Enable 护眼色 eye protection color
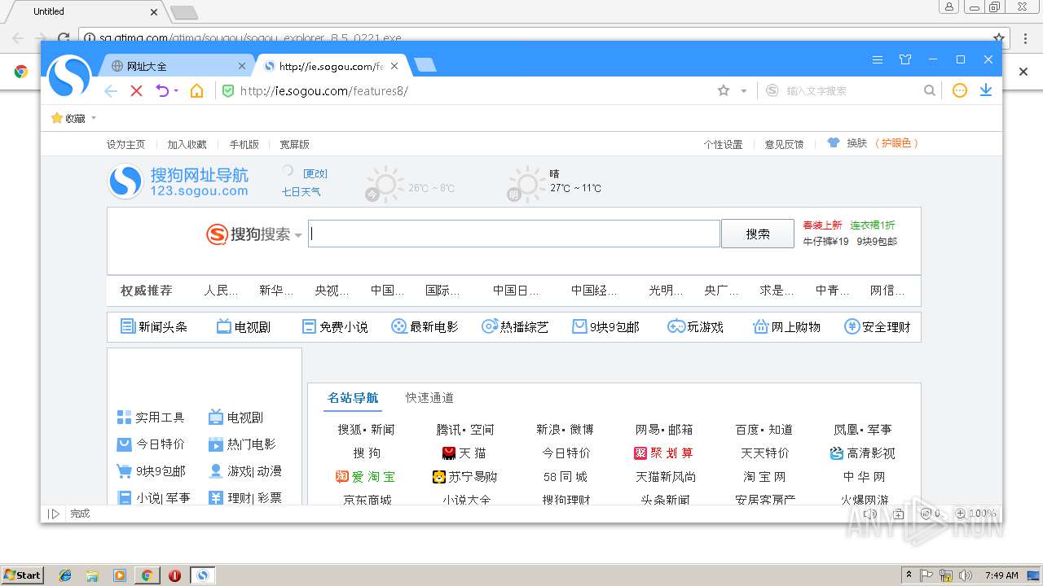 click(x=897, y=143)
